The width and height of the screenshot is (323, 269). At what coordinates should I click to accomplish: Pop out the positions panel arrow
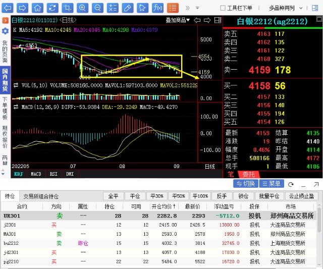316,185
